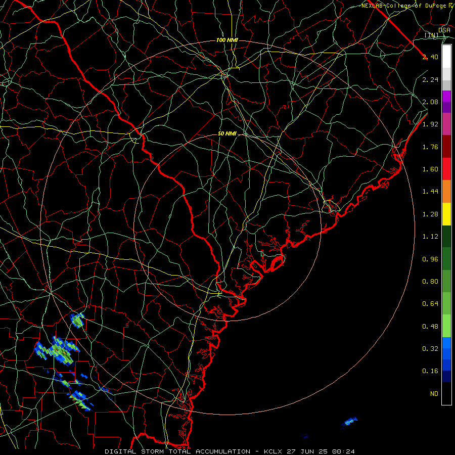Click the [IN] units label
This screenshot has width=455, height=455.
[x=432, y=35]
